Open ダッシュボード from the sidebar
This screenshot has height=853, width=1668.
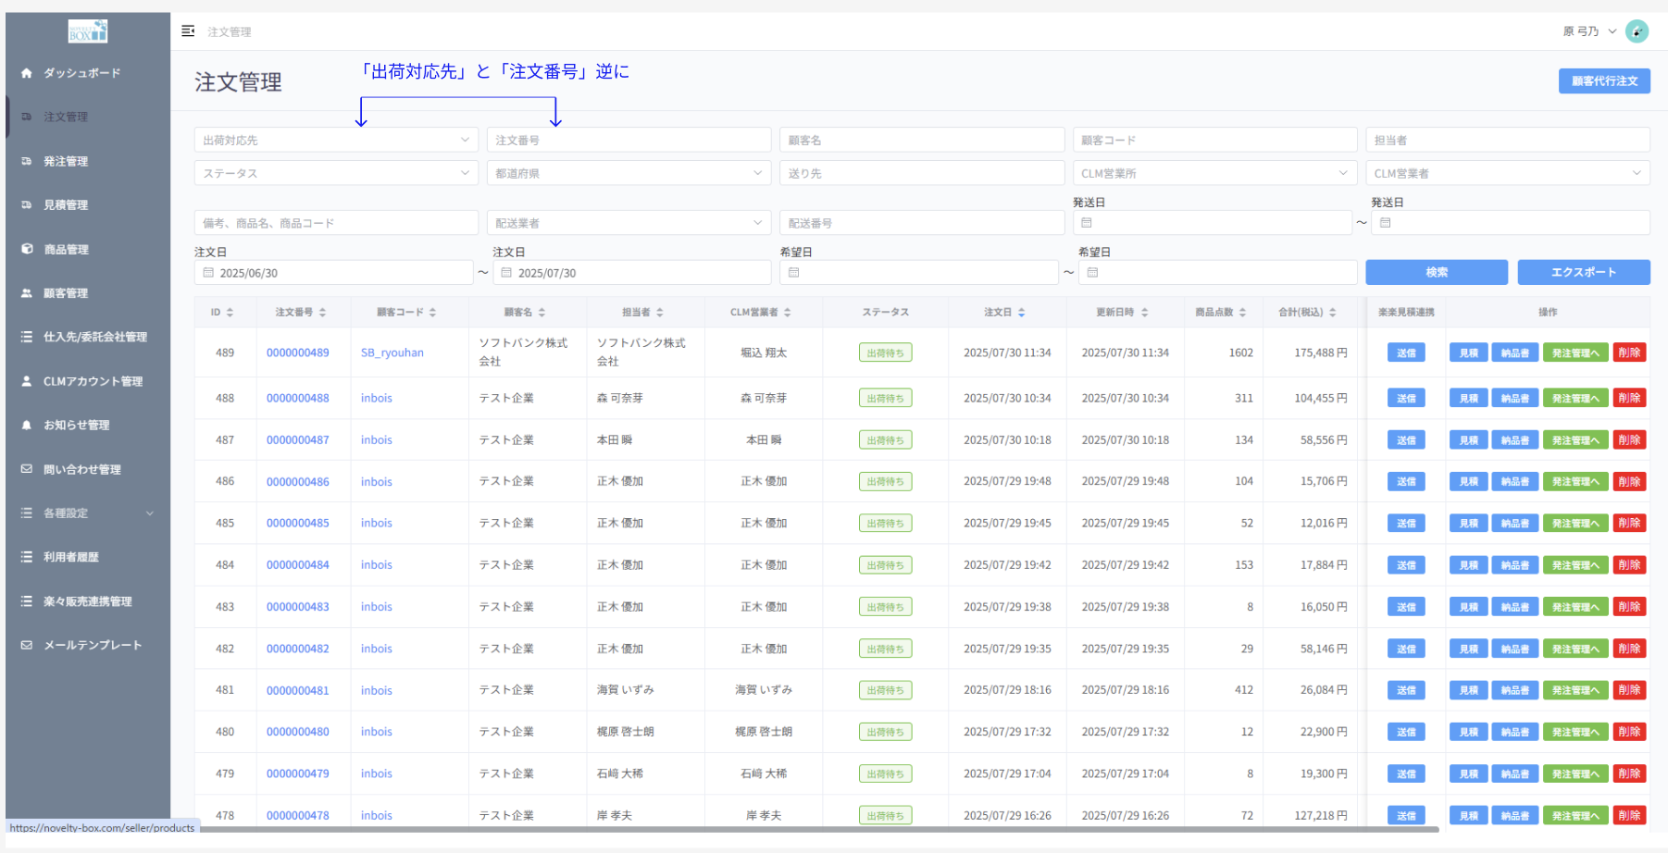tap(81, 73)
